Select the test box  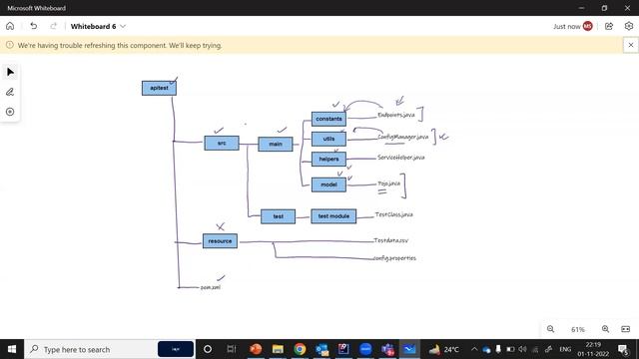278,216
